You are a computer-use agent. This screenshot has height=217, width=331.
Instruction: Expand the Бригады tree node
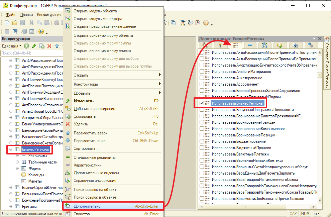[11, 206]
